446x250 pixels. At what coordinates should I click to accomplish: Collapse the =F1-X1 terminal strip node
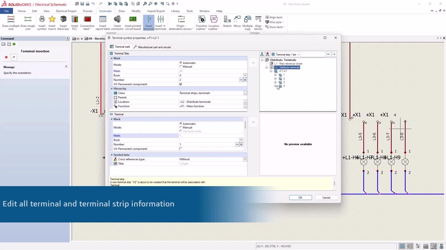(x=271, y=71)
